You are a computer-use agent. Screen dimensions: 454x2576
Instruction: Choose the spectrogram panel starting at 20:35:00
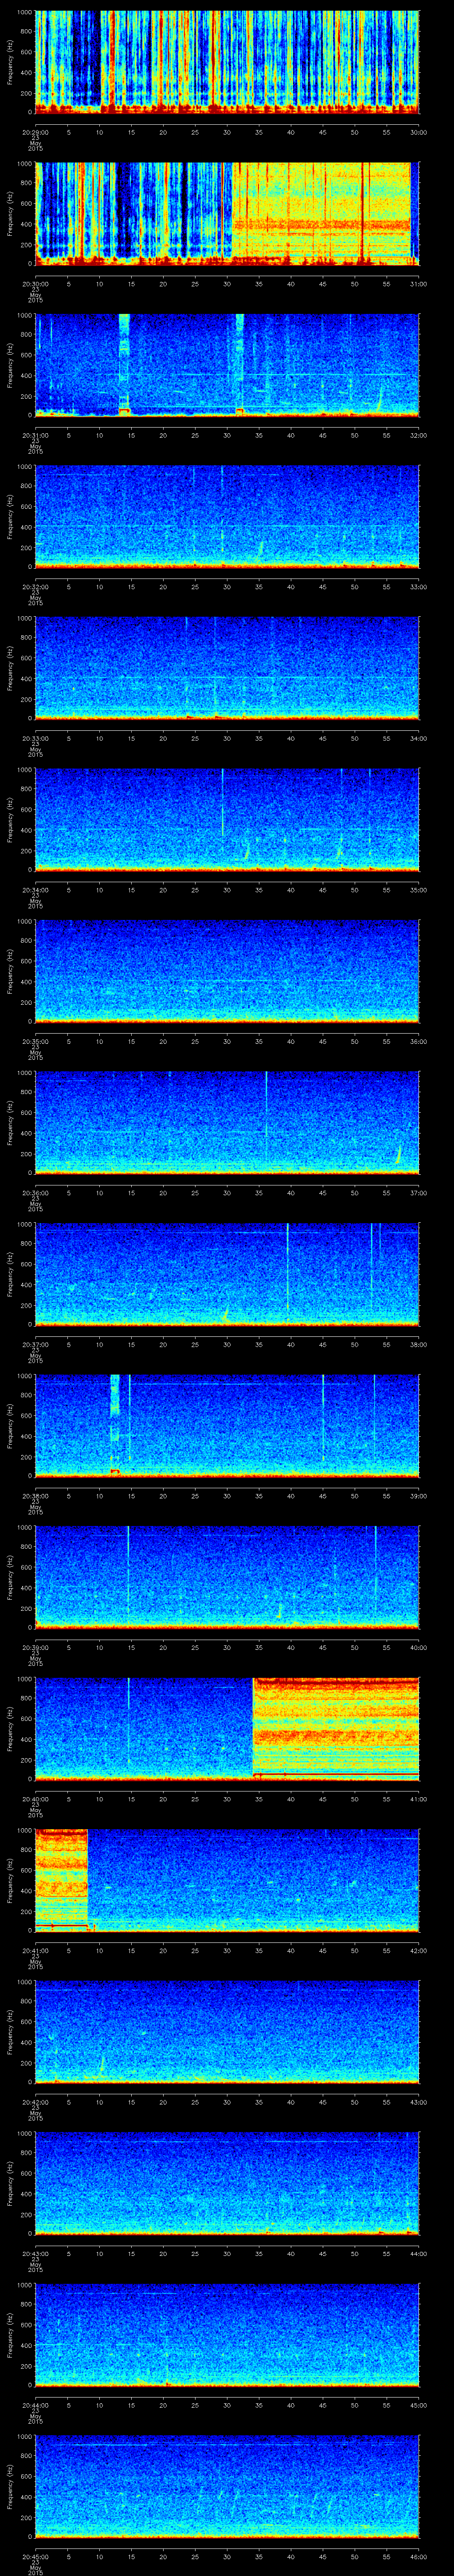227,972
